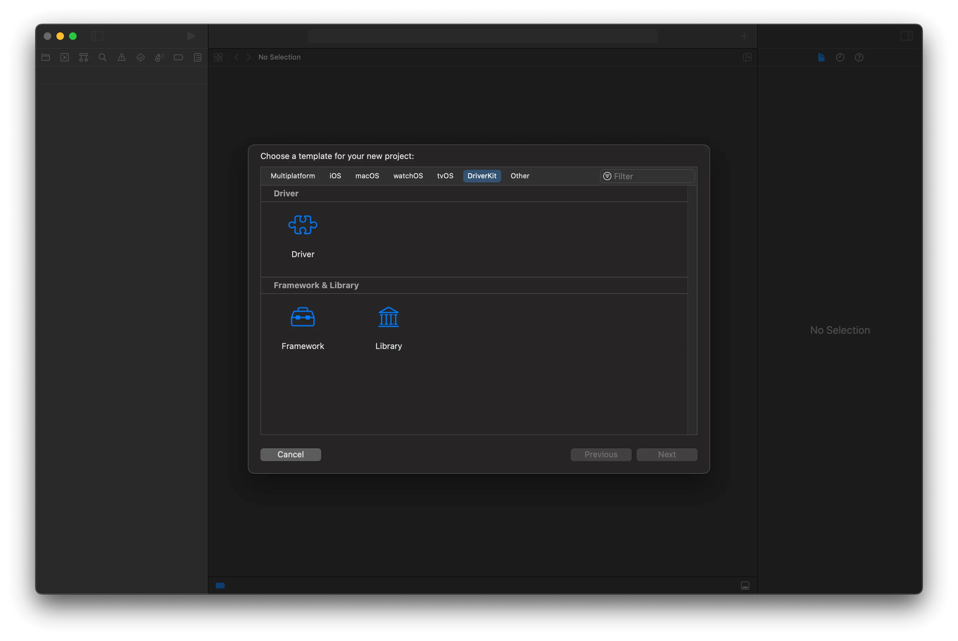Click the Previous button
This screenshot has height=641, width=958.
tap(601, 454)
